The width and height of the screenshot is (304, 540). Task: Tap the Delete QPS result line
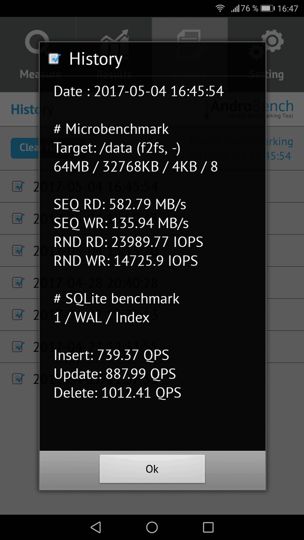[117, 392]
